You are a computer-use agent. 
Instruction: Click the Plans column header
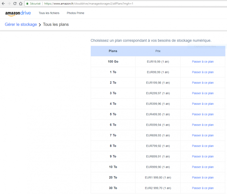click(x=113, y=51)
